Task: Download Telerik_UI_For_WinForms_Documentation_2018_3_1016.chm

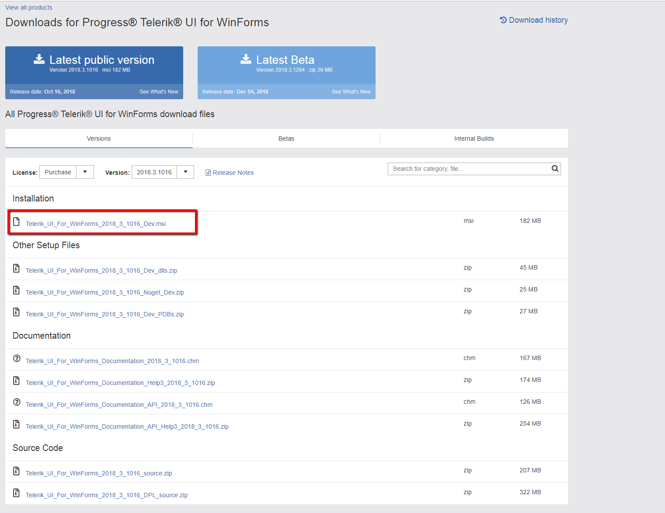Action: (x=112, y=361)
